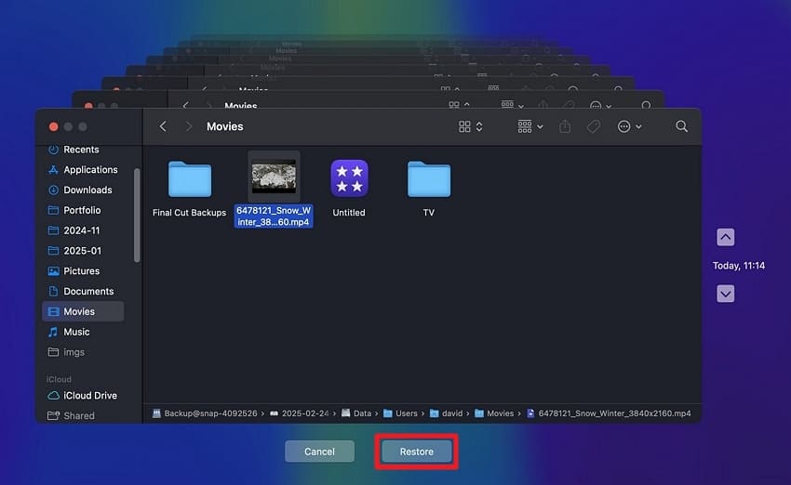
Task: Restore the selected file from backup
Action: [416, 452]
